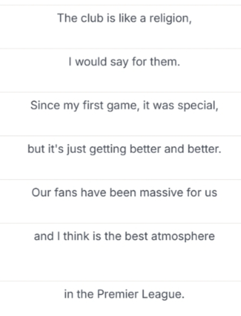This screenshot has width=241, height=316.
Task: Open the line 'but it's just getting better and better.'
Action: tap(120, 158)
